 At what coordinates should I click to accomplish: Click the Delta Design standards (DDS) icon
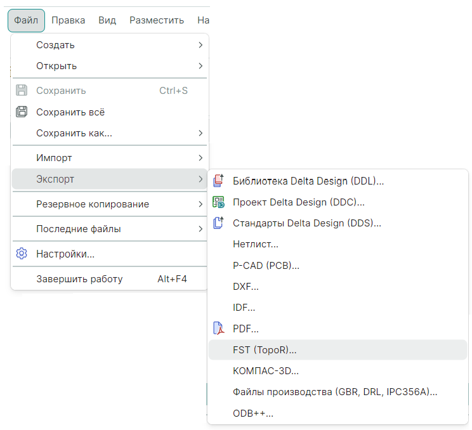[218, 223]
